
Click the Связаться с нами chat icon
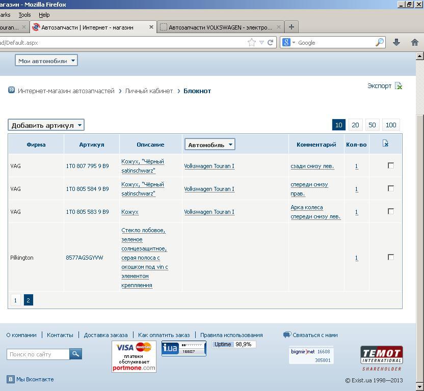pos(287,335)
